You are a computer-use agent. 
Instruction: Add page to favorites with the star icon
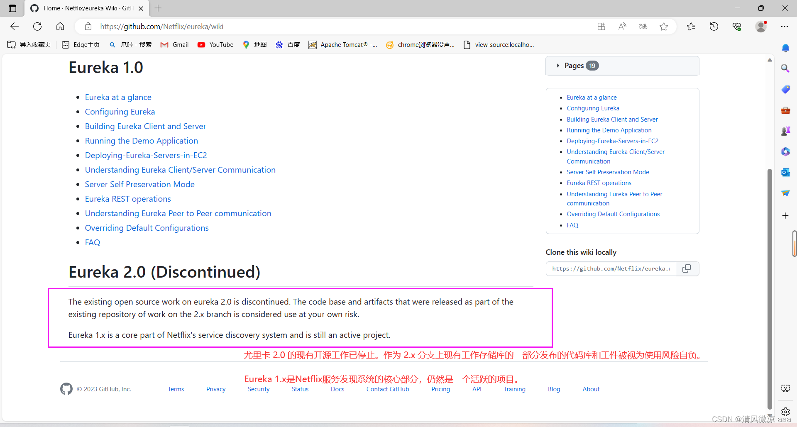(664, 27)
